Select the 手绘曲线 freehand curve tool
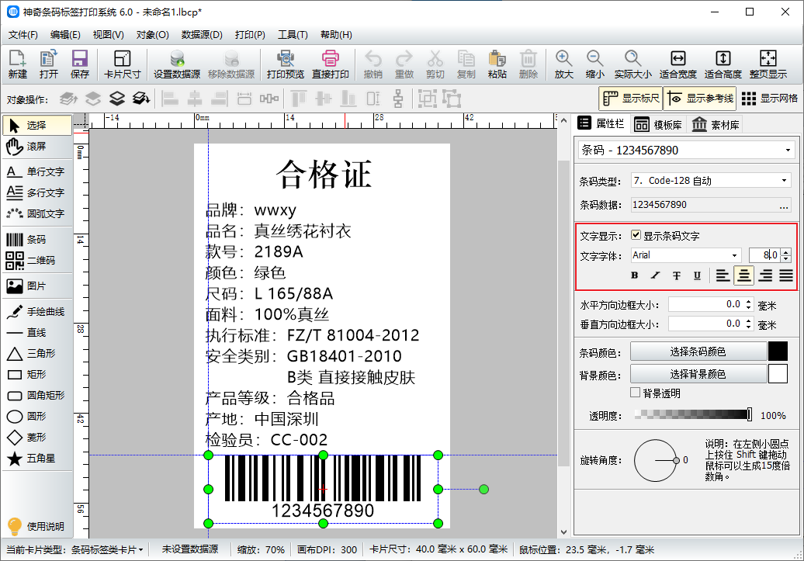 point(37,312)
